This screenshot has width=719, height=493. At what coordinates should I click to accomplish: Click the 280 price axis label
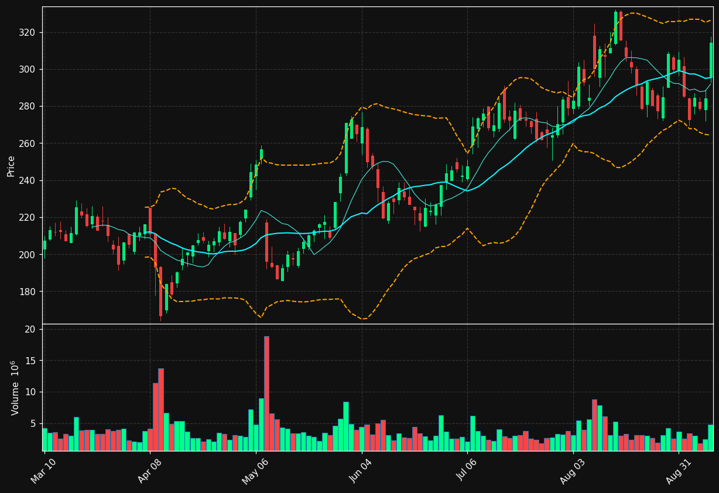[28, 107]
